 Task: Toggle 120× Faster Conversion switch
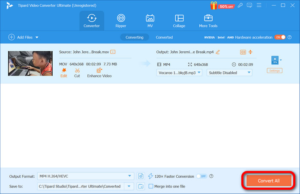click(201, 176)
